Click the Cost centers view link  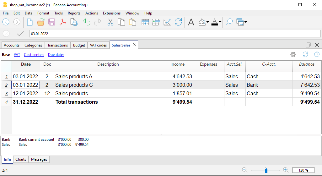34,55
